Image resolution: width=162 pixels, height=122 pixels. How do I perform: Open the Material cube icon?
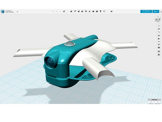(x=111, y=11)
